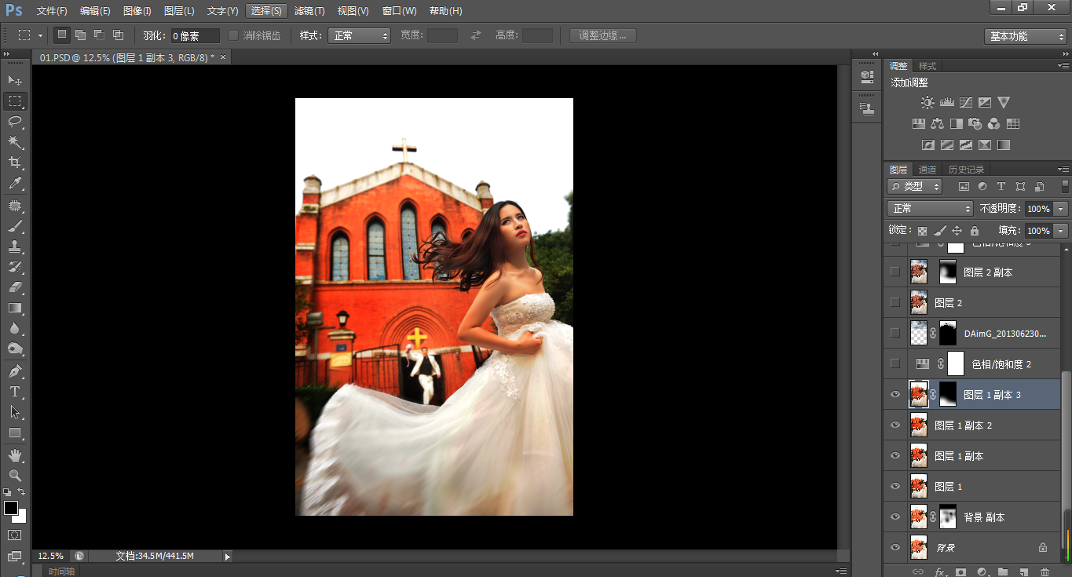1072x577 pixels.
Task: Click the background color swatch
Action: 21,517
